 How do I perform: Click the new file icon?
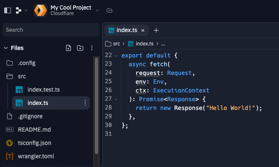(68, 48)
